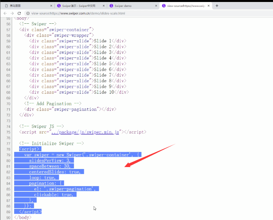Click the favicon on view-source tab
The image size is (273, 220).
(164, 6)
